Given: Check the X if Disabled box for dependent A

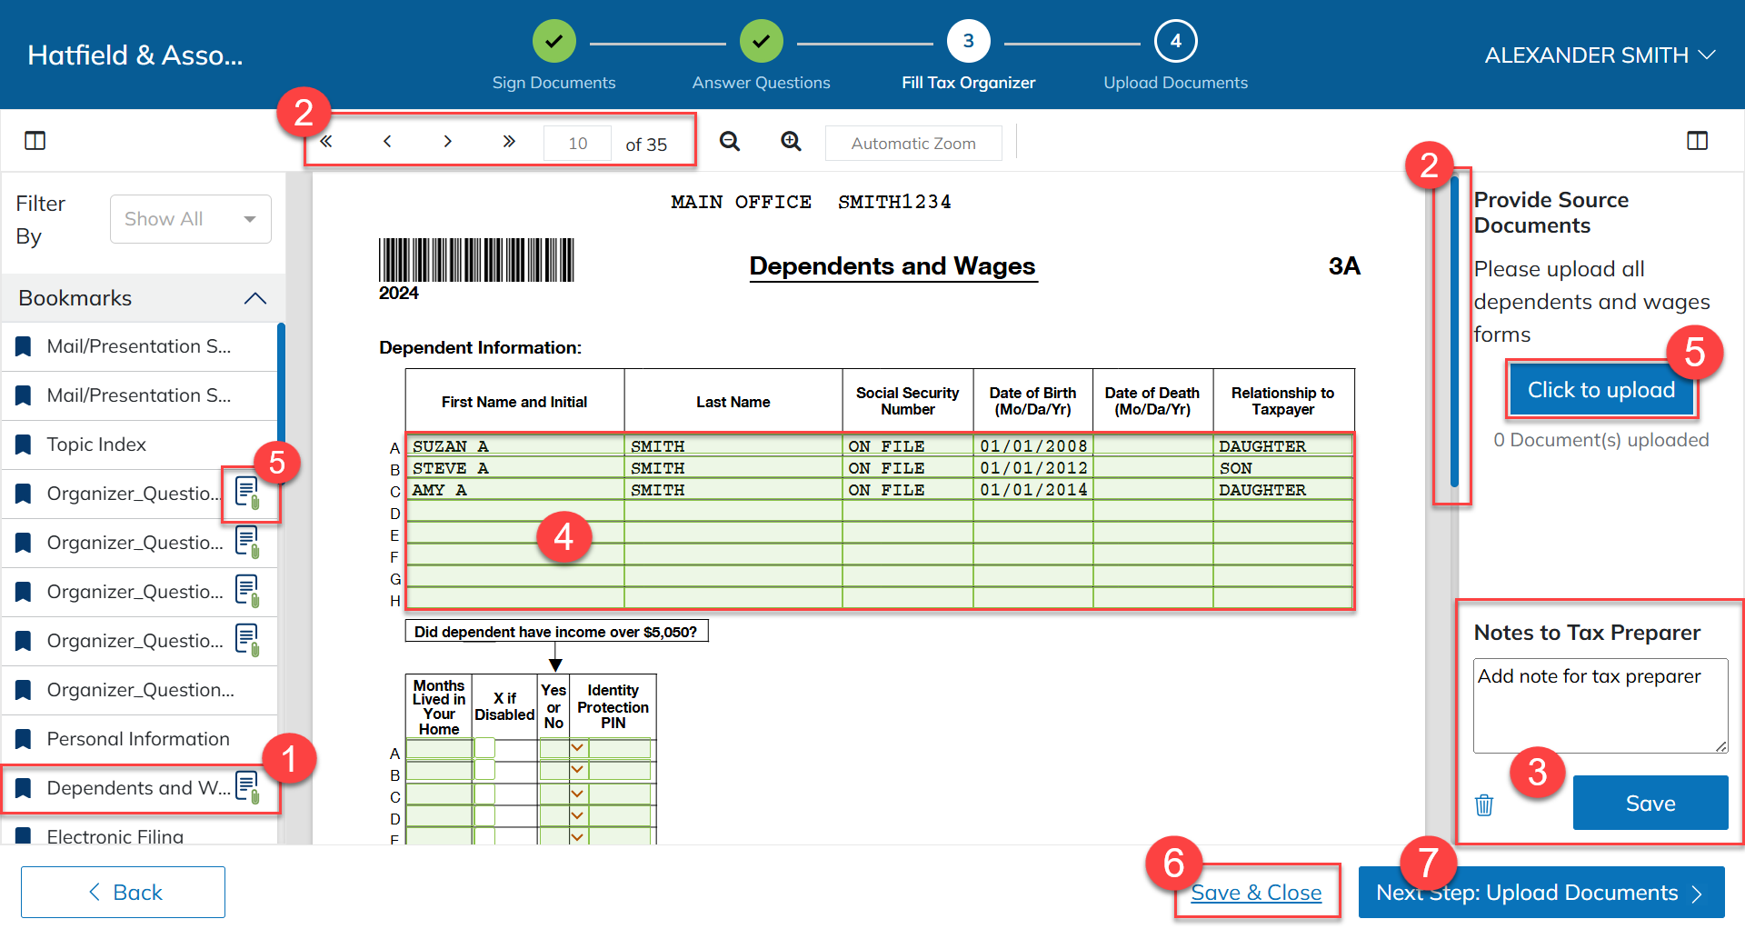Looking at the screenshot, I should pos(485,748).
